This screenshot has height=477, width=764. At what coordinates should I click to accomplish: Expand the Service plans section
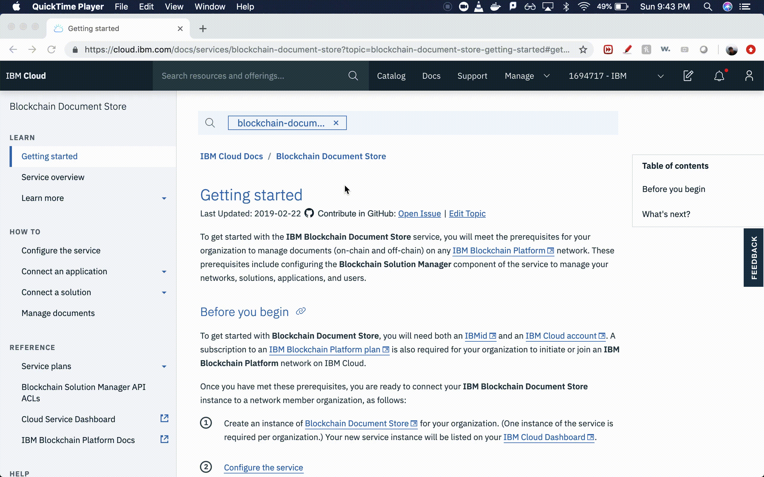[x=164, y=366]
